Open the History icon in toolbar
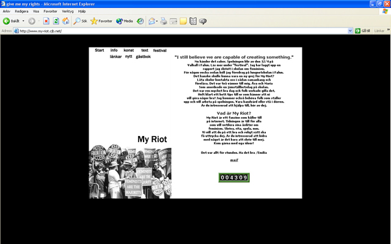 point(141,21)
